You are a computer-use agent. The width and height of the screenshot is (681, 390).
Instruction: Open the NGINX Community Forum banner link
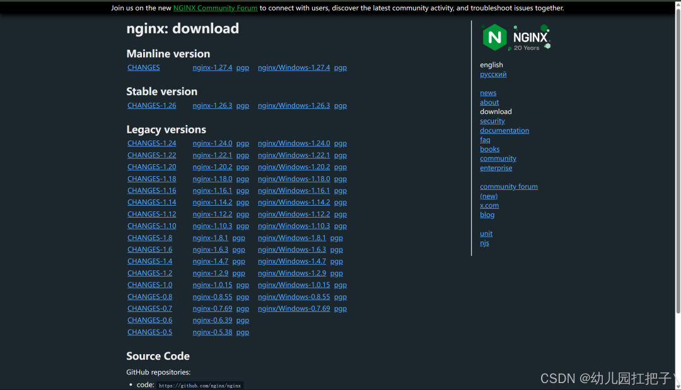(215, 8)
